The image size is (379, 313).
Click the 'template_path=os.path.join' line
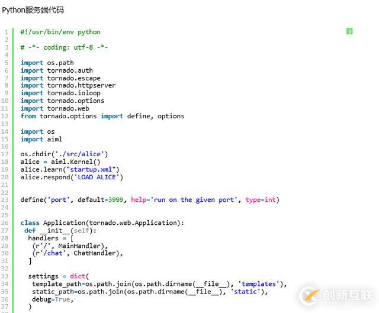coord(159,284)
